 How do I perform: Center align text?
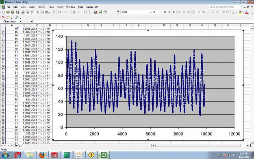coord(184,12)
